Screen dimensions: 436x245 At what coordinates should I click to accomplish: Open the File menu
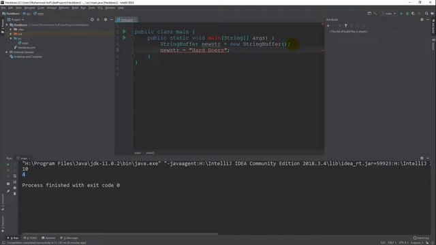click(3, 7)
